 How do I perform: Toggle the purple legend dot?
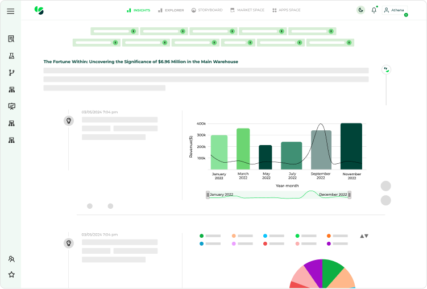[329, 243]
